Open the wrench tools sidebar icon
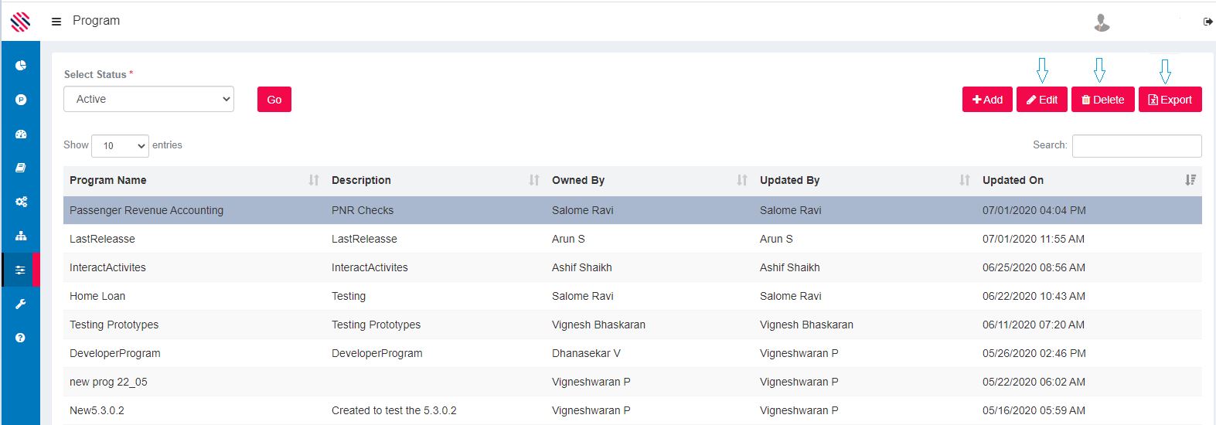The height and width of the screenshot is (425, 1216). (21, 304)
